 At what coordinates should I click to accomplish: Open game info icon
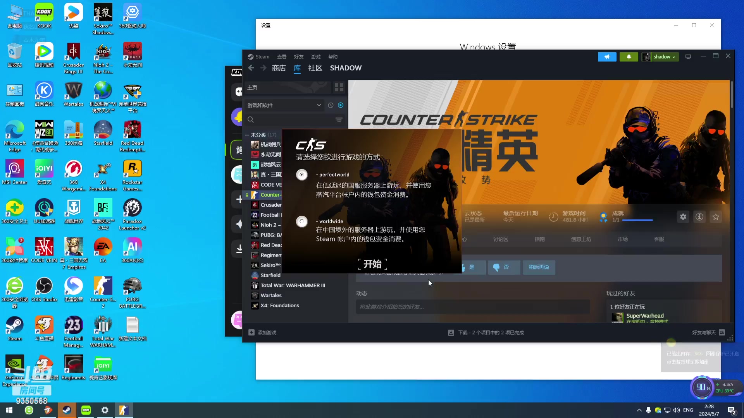699,217
